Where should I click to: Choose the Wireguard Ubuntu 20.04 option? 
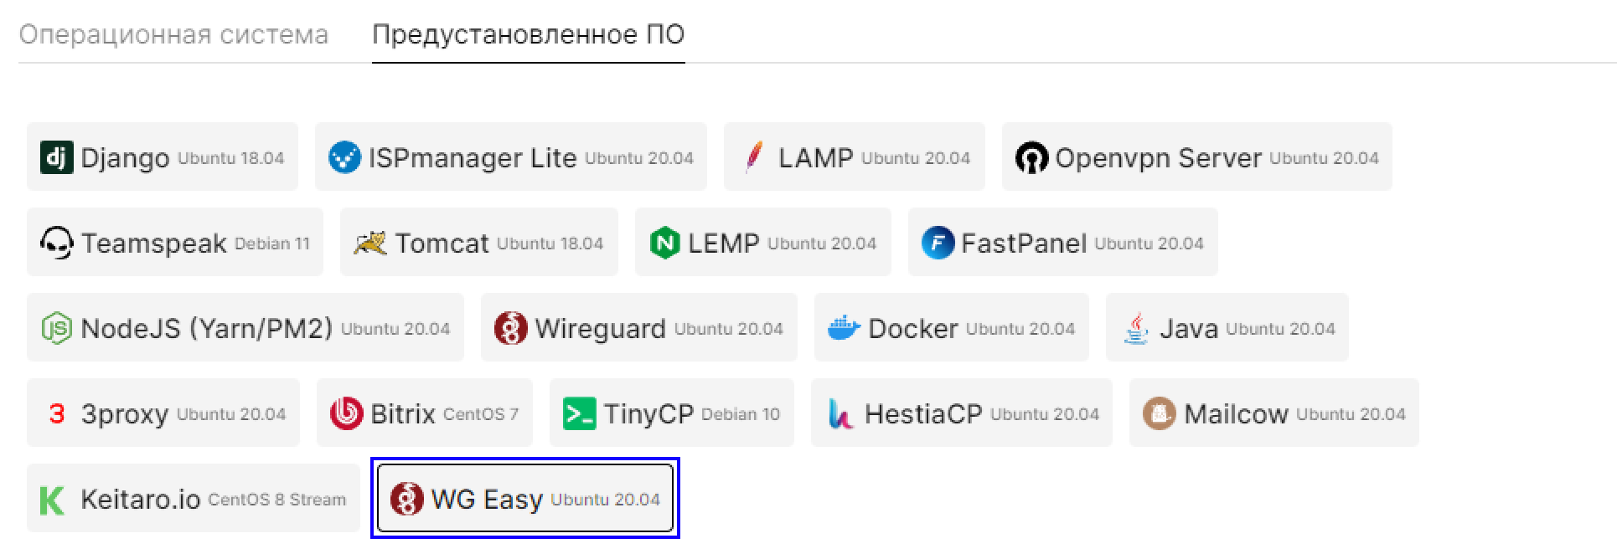tap(638, 328)
